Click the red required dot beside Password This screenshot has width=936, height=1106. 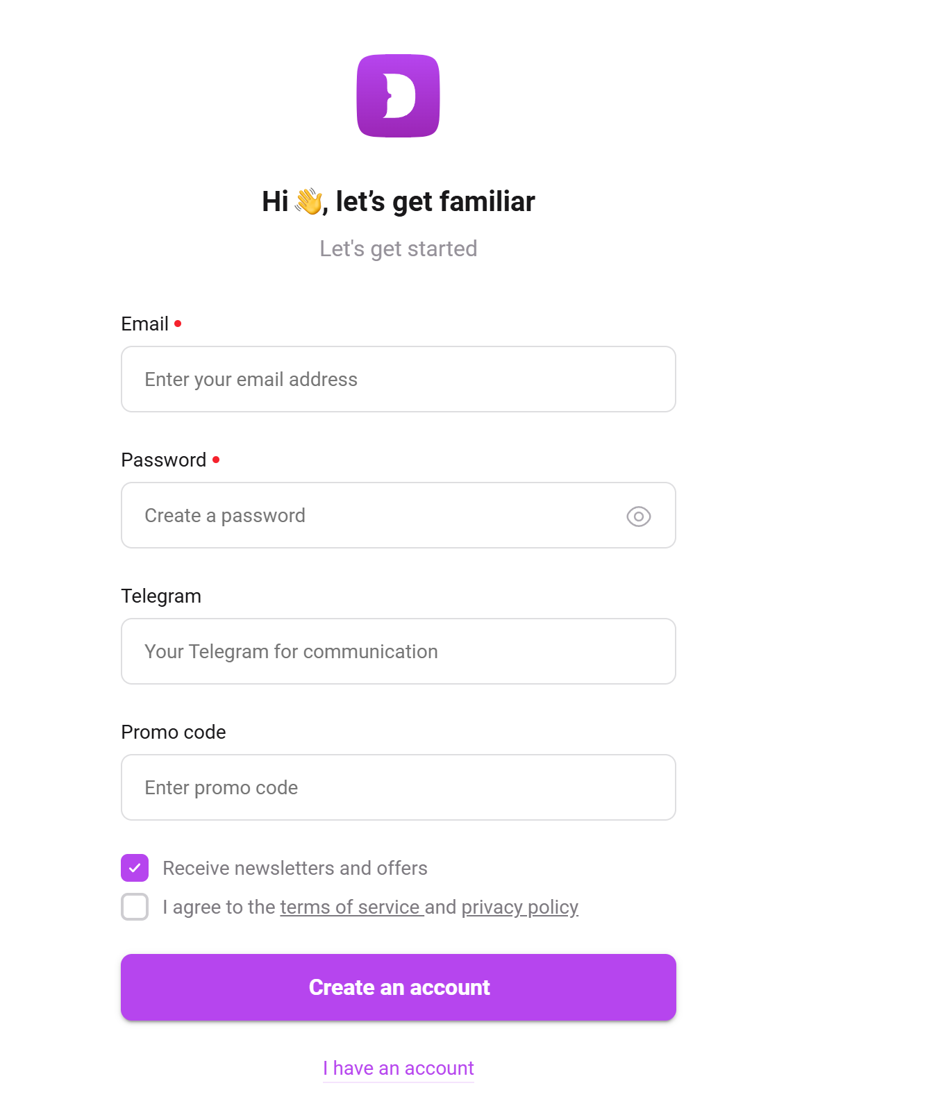[x=216, y=460]
